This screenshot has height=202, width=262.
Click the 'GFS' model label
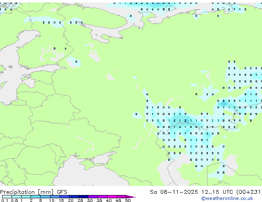click(62, 192)
